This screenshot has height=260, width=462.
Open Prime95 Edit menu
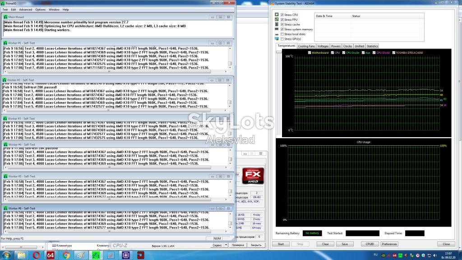pos(14,10)
